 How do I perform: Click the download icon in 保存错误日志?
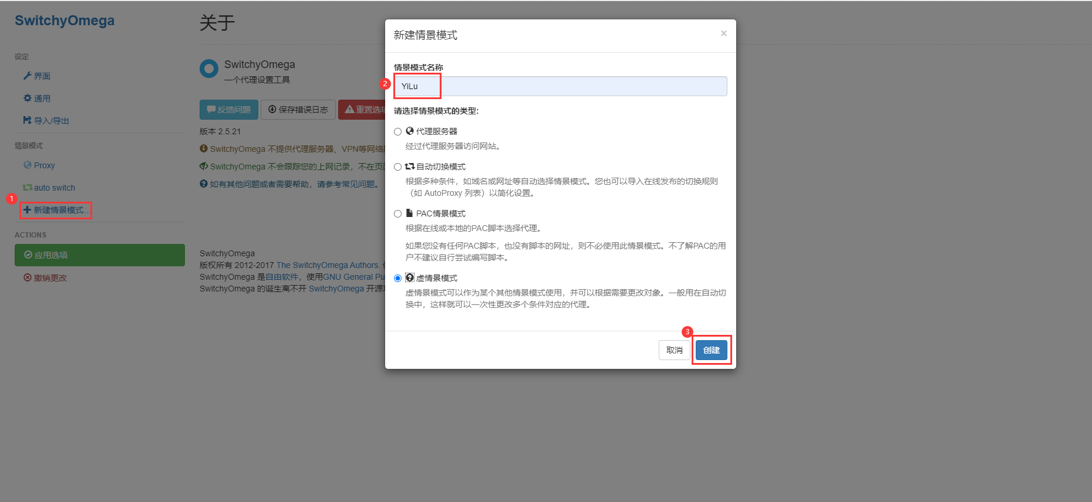[x=272, y=109]
